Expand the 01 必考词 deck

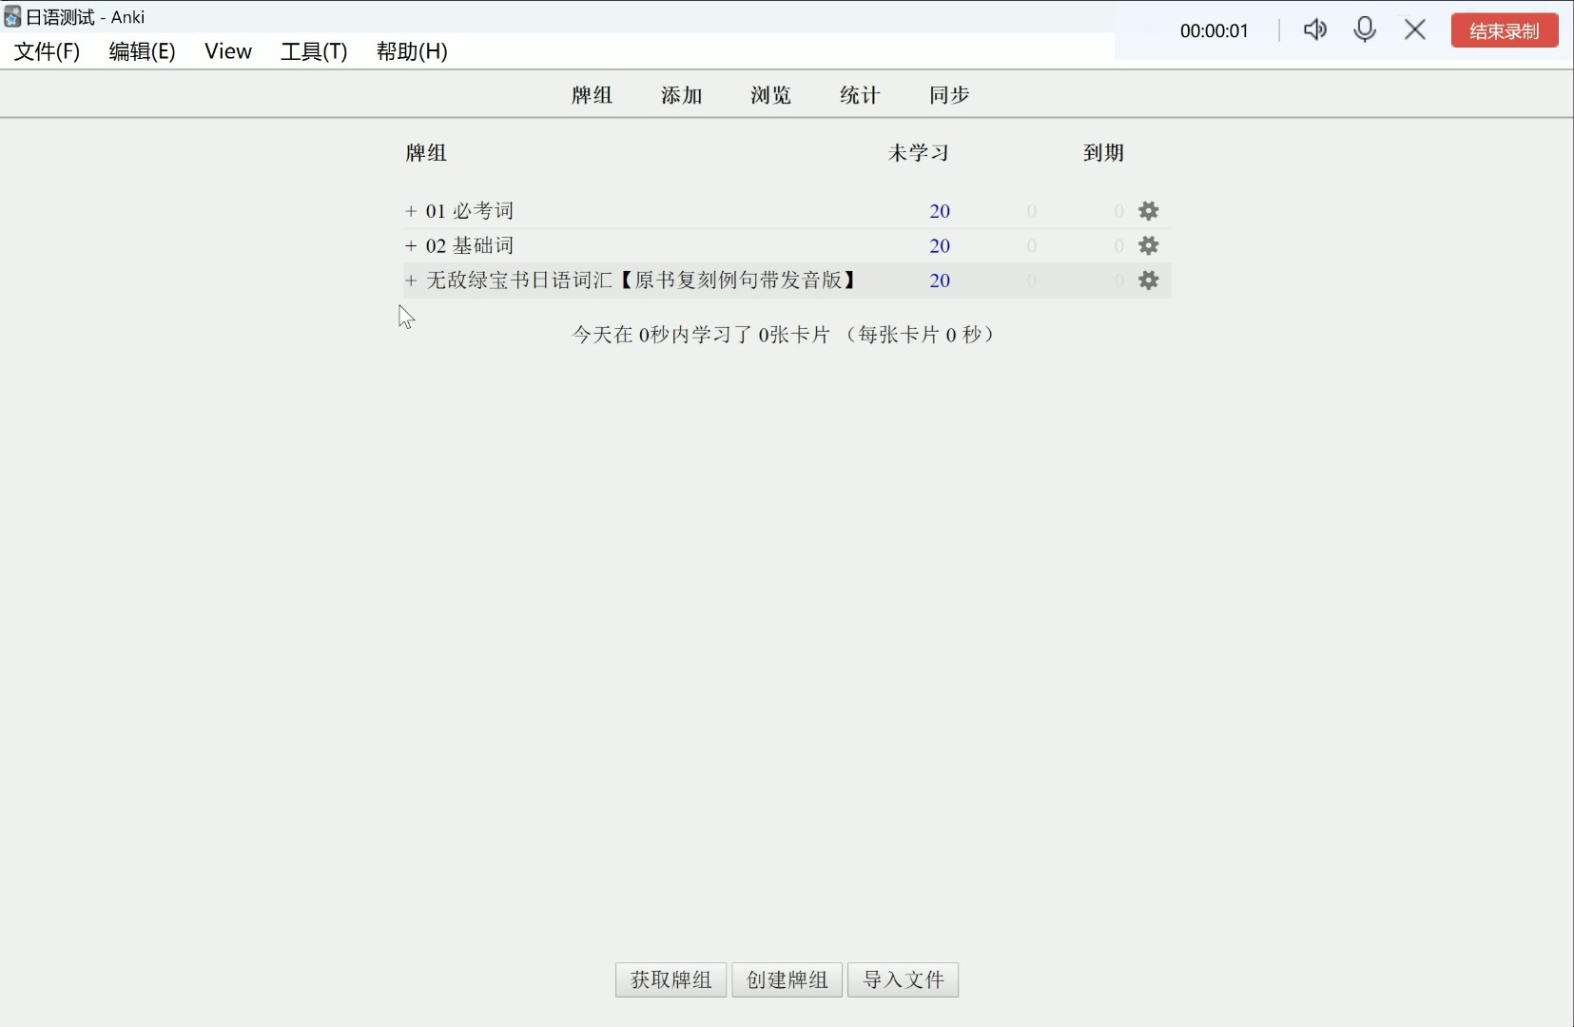click(x=411, y=211)
